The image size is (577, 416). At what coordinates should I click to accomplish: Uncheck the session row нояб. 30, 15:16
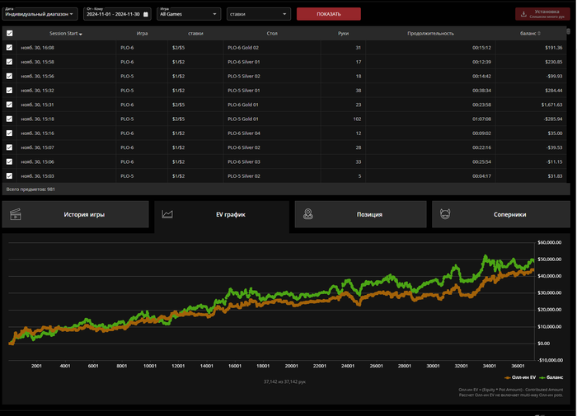click(10, 133)
